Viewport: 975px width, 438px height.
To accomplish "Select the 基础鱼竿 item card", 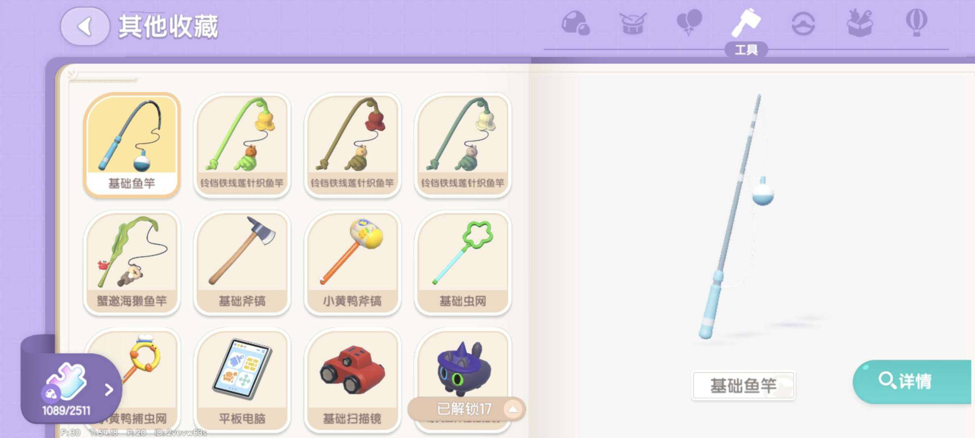I will pos(132,145).
